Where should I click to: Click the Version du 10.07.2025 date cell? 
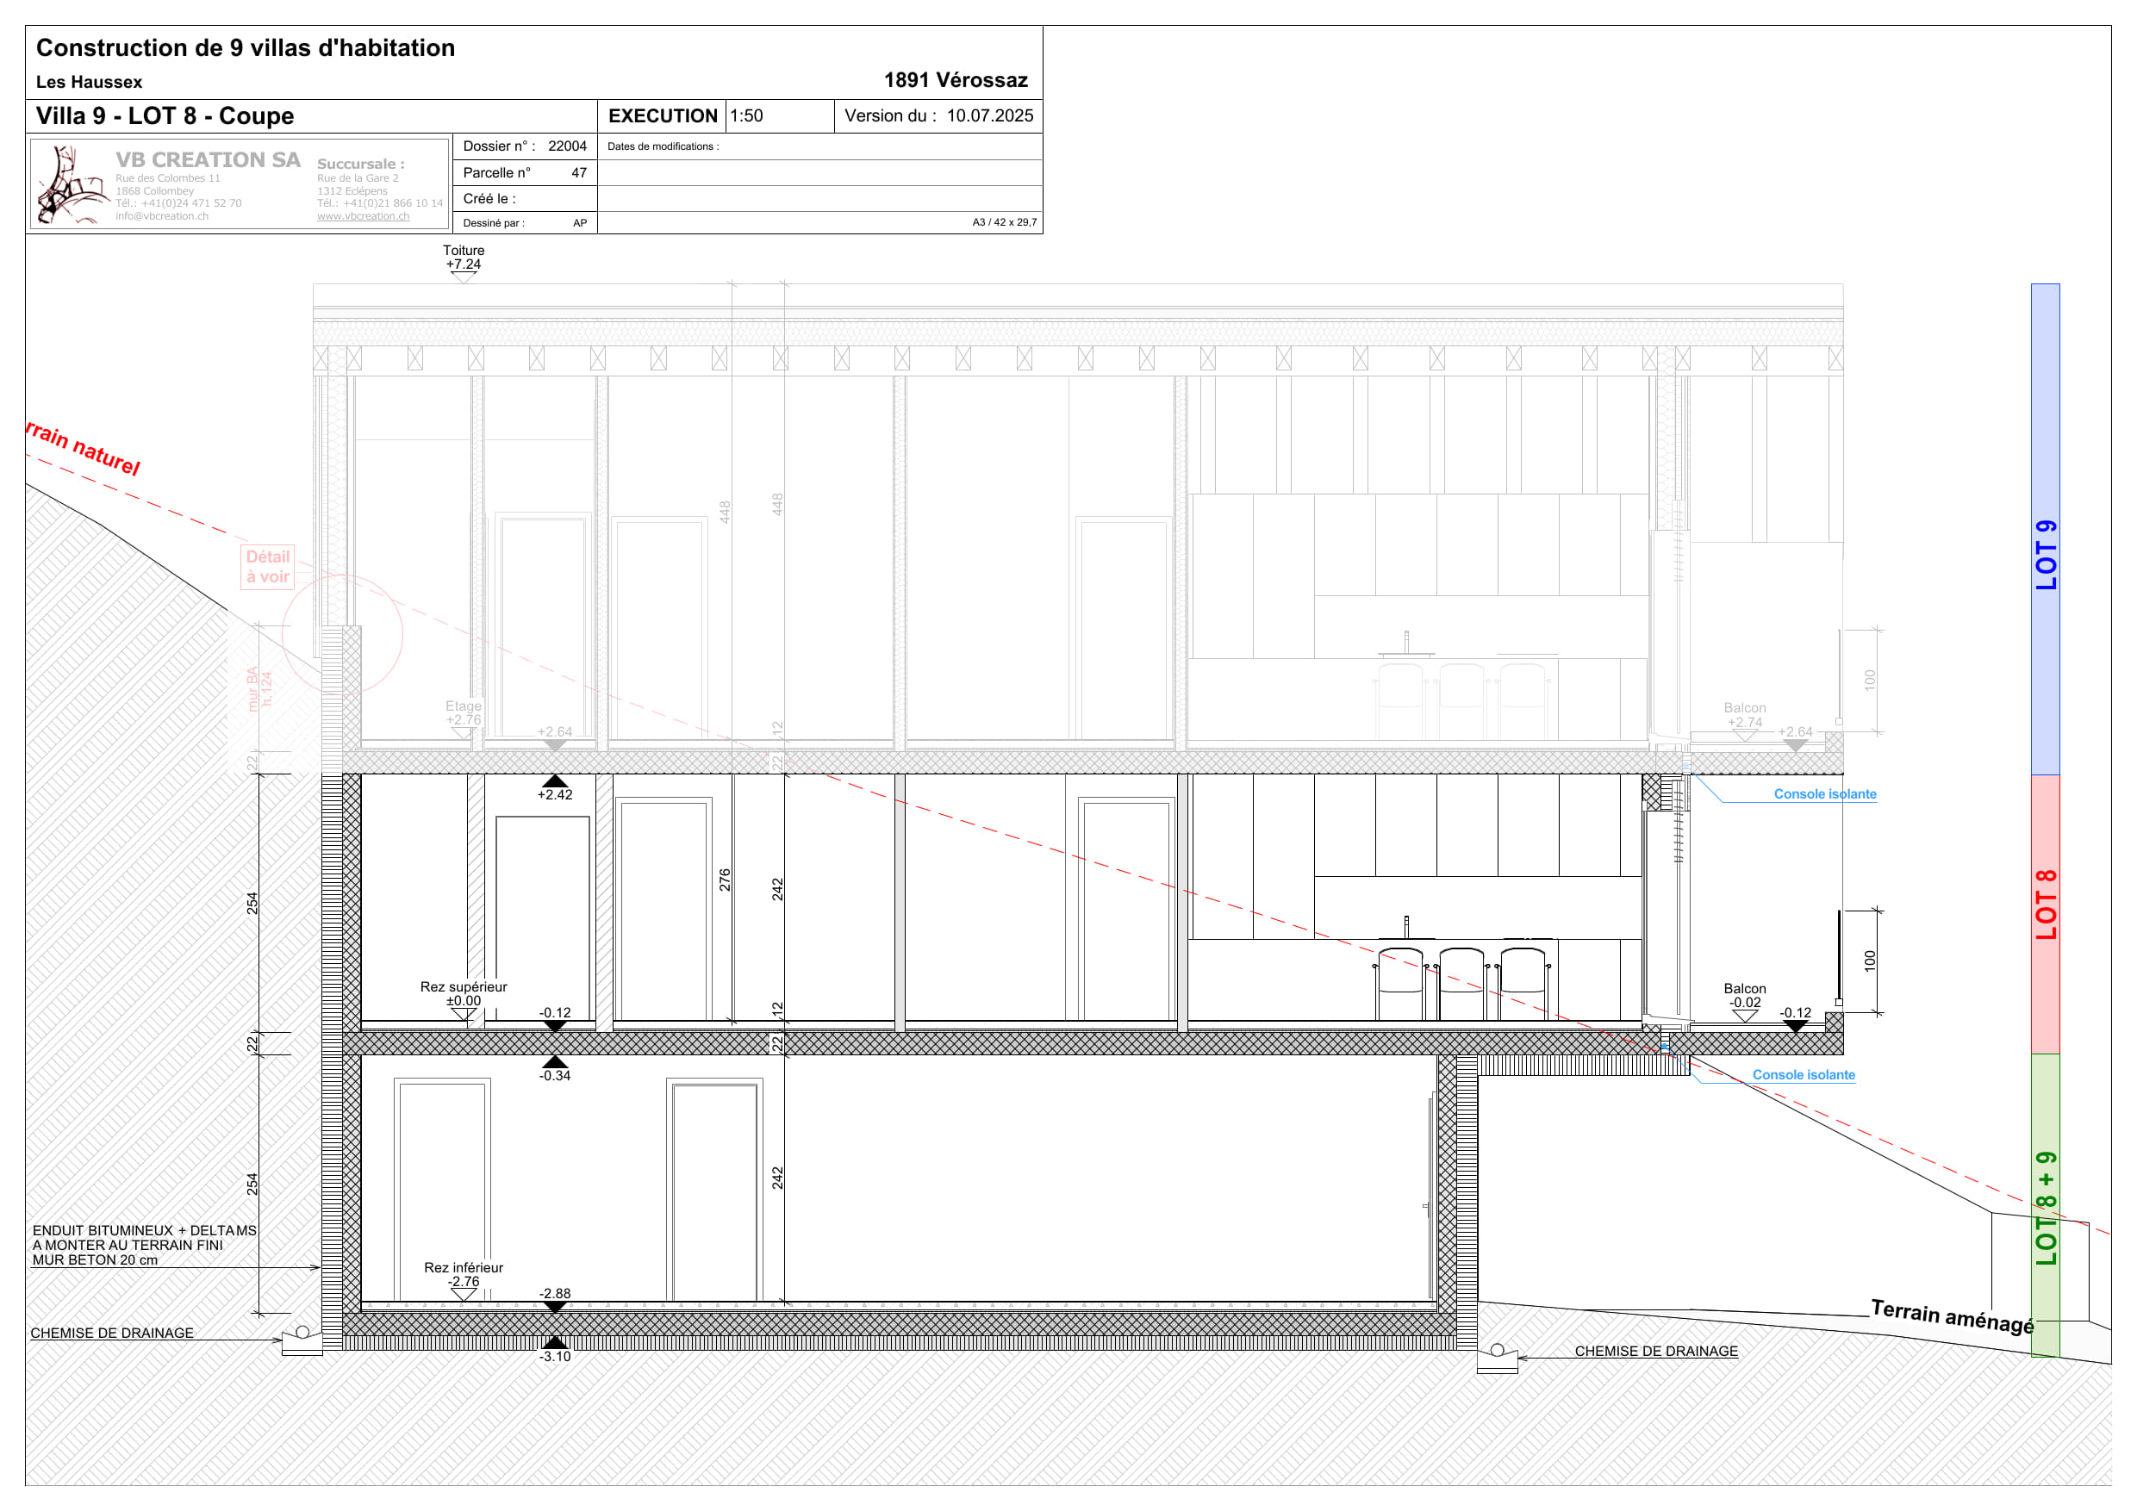tap(938, 116)
